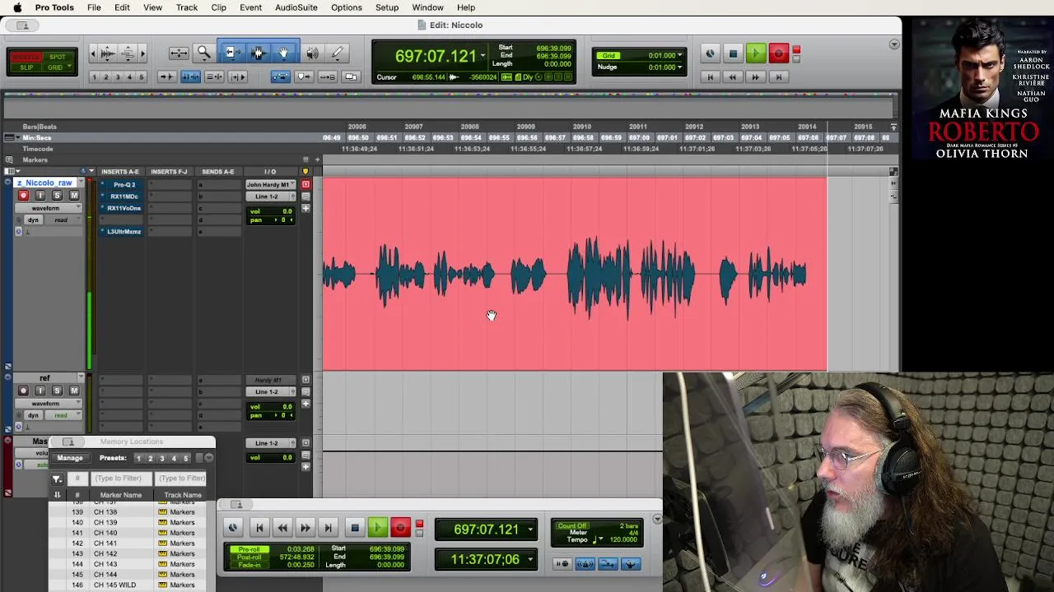
Task: Click Record in the floating Transport window
Action: (400, 529)
